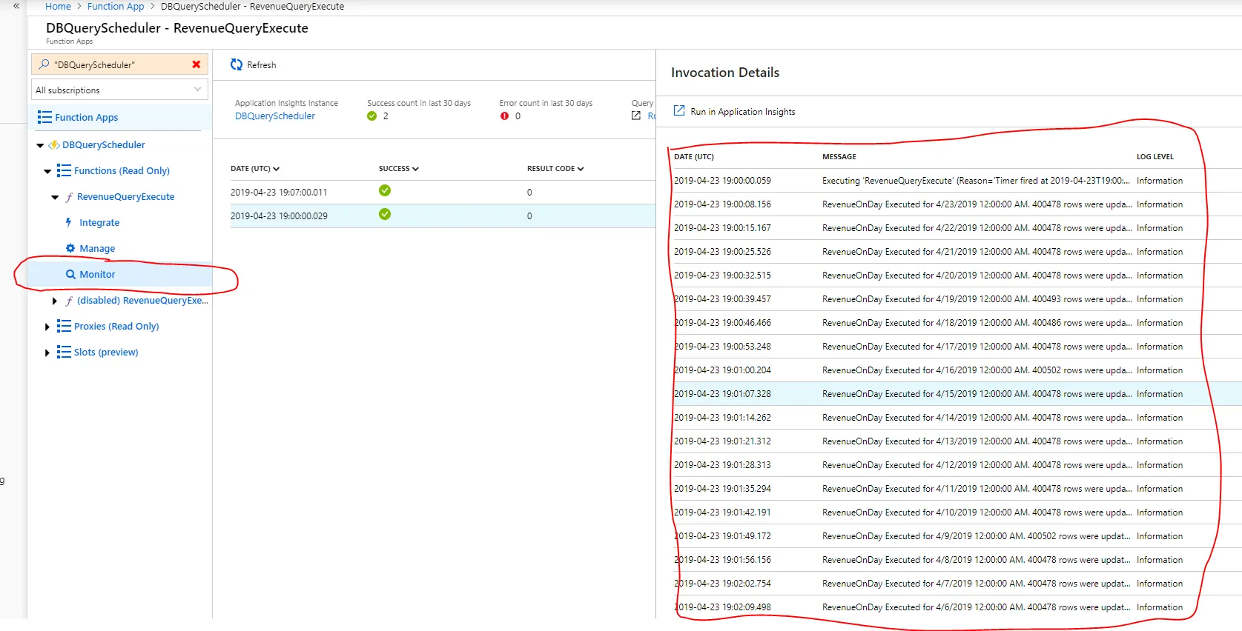Click the Manage gear icon
The image size is (1242, 631).
(x=70, y=248)
